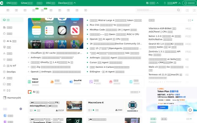This screenshot has height=123, width=197.
Task: Select the underlined green tab at the bottom right
Action: click(x=153, y=119)
